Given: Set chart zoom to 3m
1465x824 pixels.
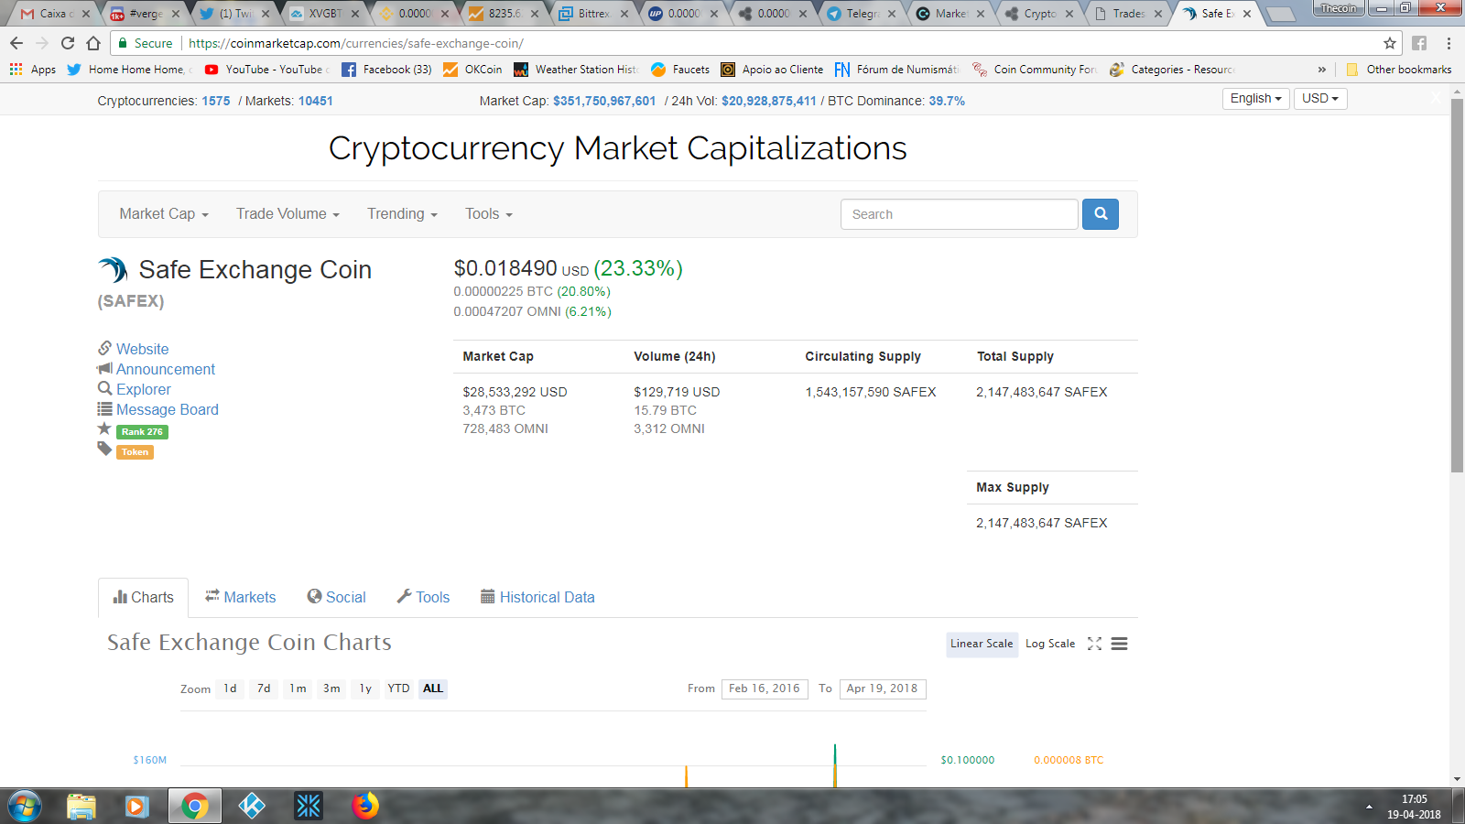Looking at the screenshot, I should pyautogui.click(x=331, y=688).
